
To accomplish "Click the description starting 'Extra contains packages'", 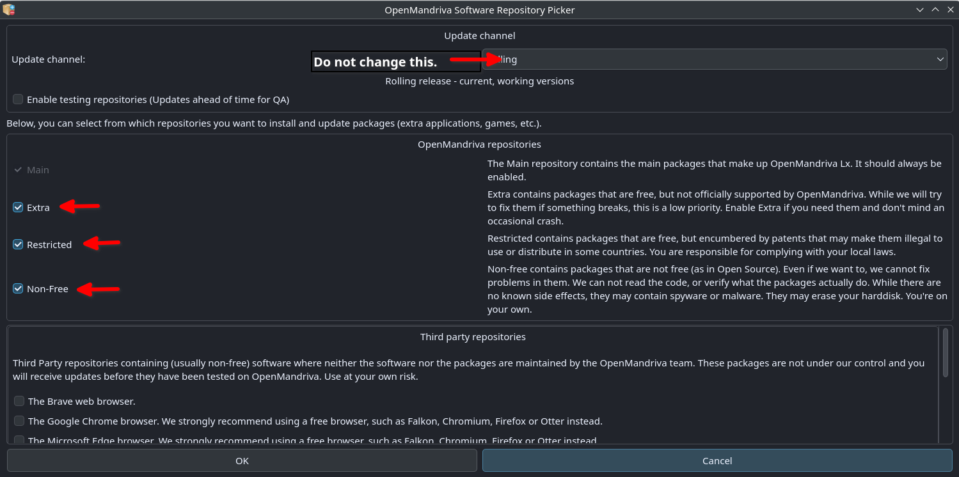I will (x=715, y=208).
